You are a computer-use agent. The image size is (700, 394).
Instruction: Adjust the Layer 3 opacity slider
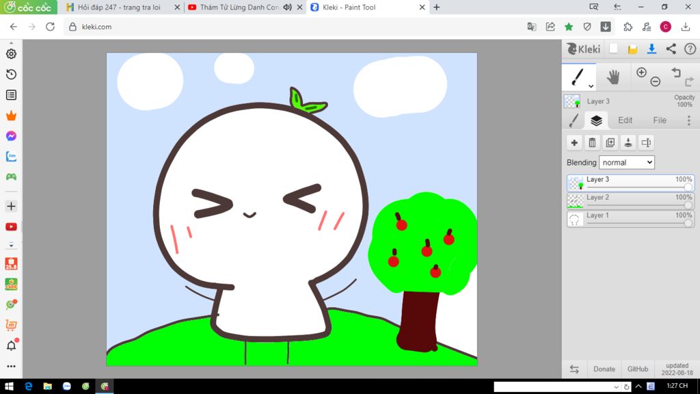pos(639,187)
